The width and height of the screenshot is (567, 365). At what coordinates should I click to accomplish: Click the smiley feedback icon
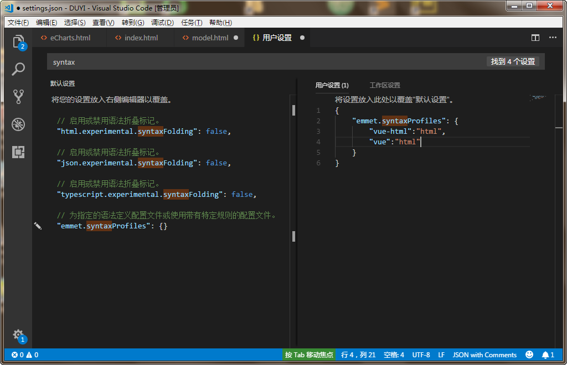[x=529, y=354]
